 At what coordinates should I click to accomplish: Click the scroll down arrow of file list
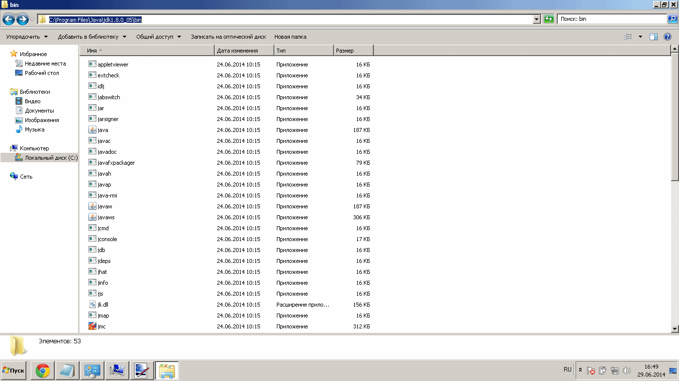[x=675, y=328]
